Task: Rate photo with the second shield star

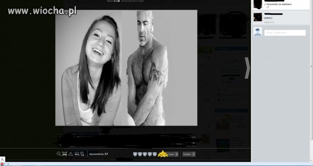Action: point(140,154)
